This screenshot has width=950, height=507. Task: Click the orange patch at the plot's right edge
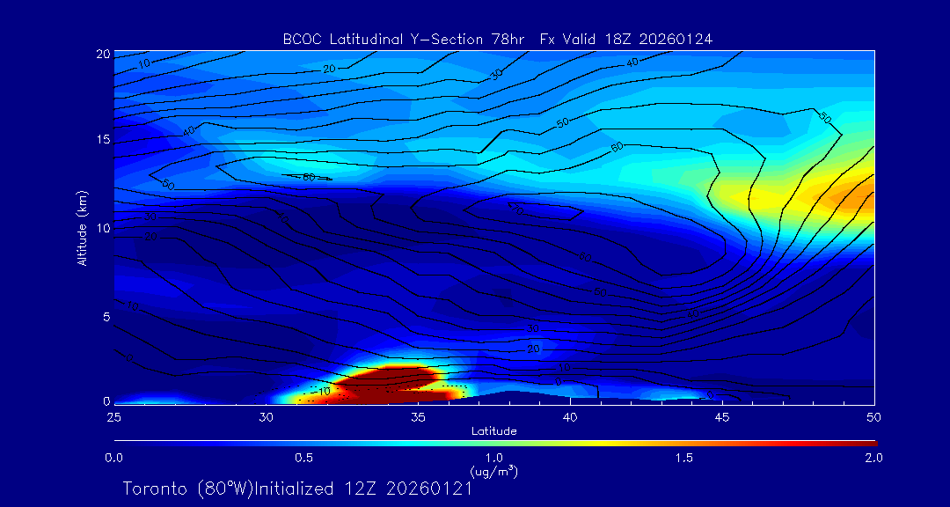(858, 198)
